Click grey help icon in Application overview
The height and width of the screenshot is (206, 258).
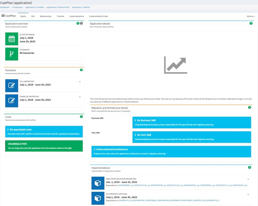(82, 23)
